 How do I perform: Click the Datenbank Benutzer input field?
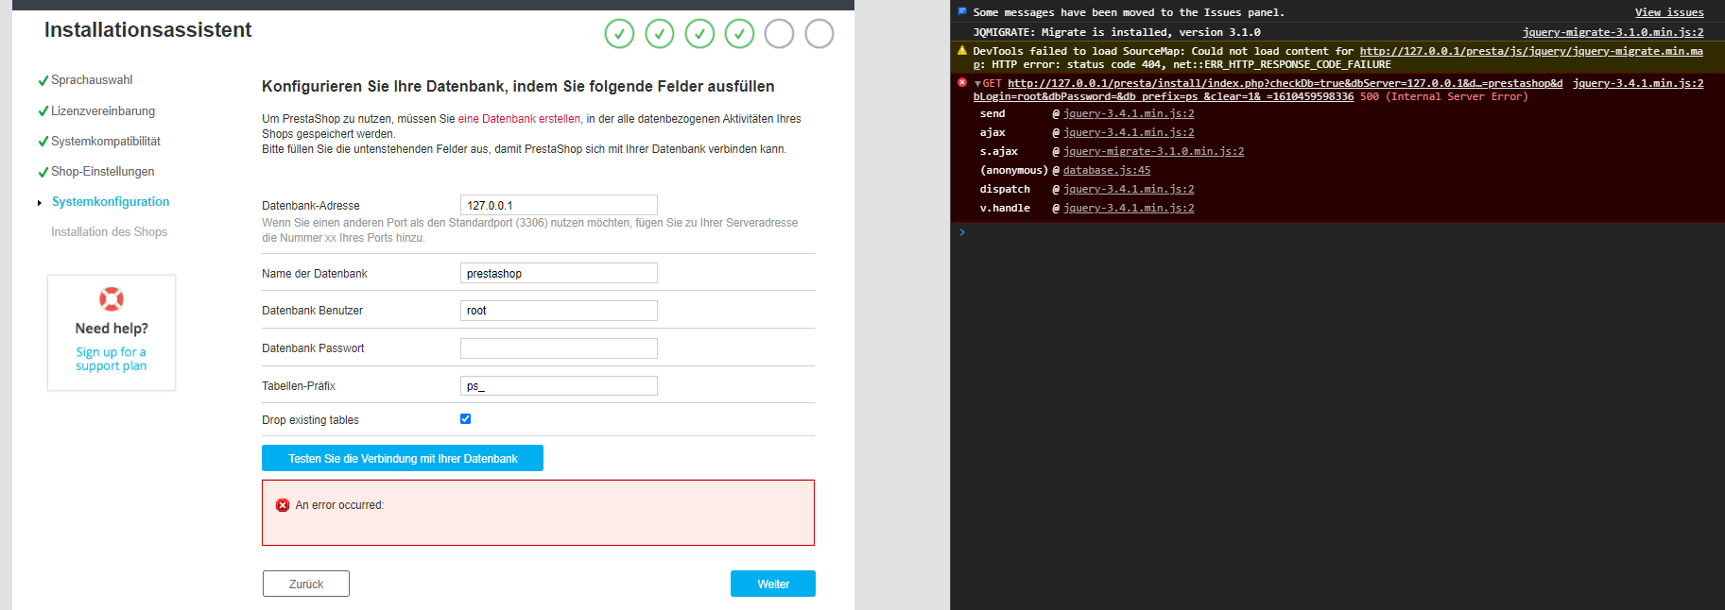click(x=559, y=310)
